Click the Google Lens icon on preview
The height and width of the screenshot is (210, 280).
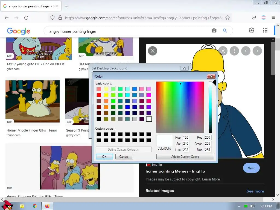coord(223,51)
